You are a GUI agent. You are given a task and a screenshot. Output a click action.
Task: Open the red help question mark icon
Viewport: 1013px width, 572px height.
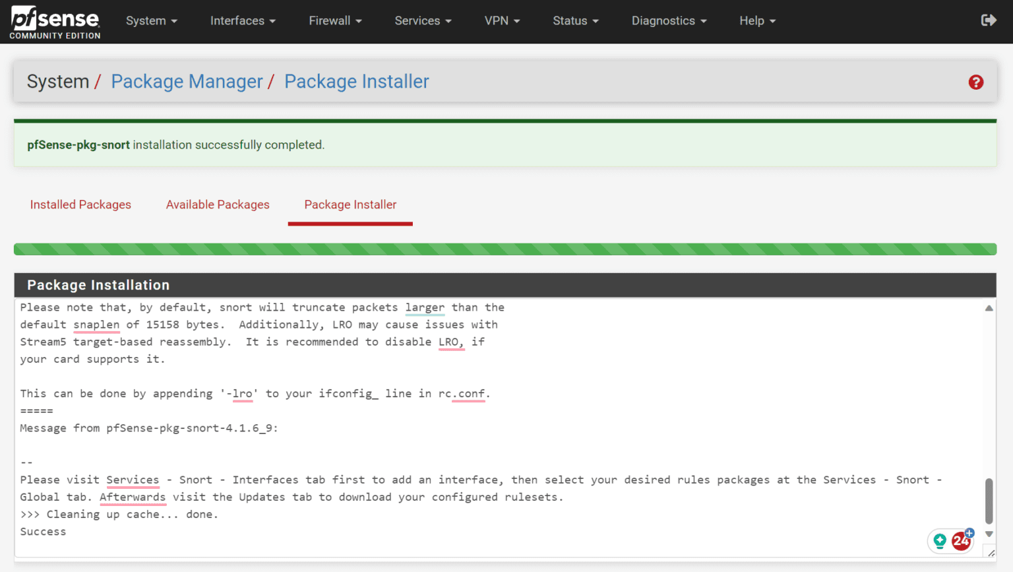coord(975,82)
